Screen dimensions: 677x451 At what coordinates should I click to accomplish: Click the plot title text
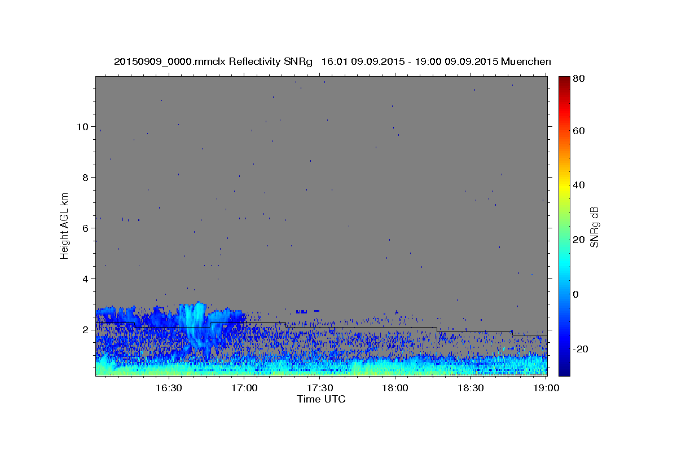click(x=332, y=61)
